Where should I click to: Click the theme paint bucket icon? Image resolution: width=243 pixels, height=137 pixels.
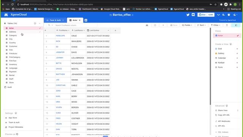[224, 15]
